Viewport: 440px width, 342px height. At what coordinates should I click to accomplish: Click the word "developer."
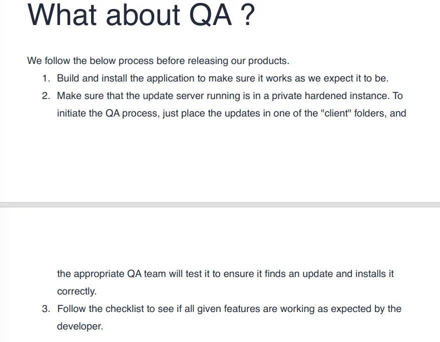[x=80, y=326]
